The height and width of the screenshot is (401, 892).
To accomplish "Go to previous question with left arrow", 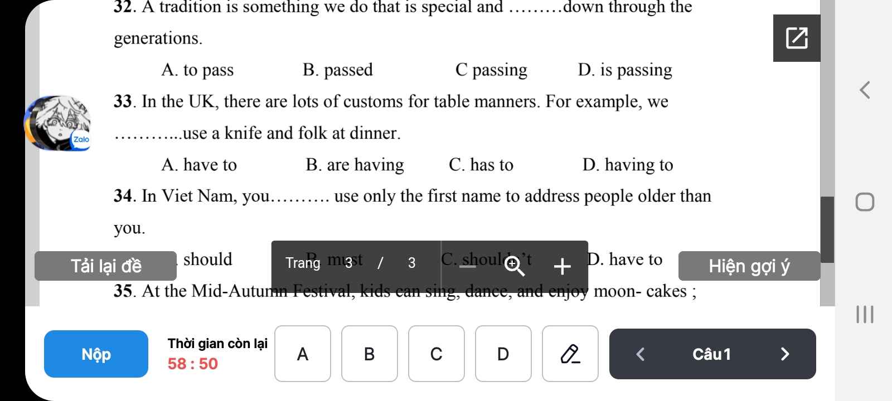I will (641, 354).
